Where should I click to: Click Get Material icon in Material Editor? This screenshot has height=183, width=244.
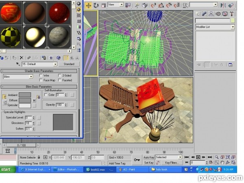pos(2,58)
